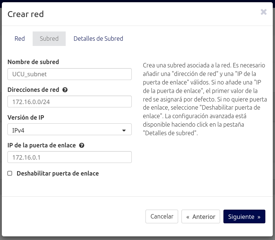Proceed with the Siguiente button
The width and height of the screenshot is (275, 240).
pos(244,216)
